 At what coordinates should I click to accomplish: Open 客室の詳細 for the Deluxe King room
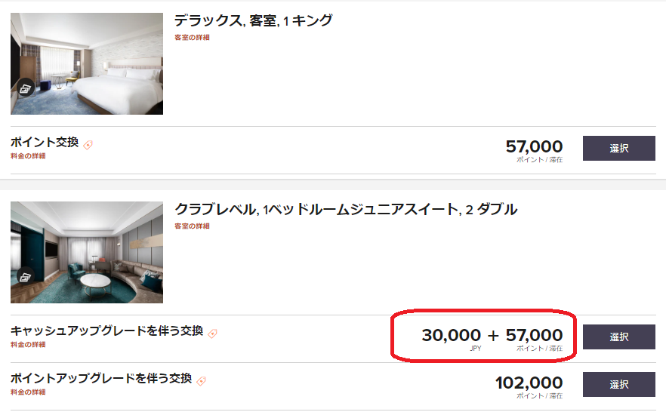pyautogui.click(x=192, y=37)
